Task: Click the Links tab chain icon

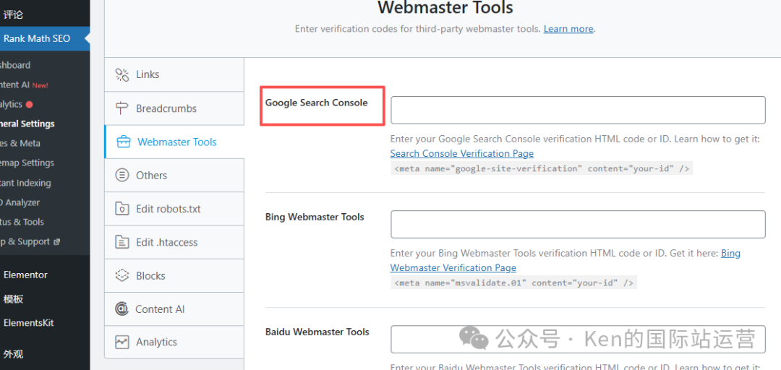Action: [122, 74]
